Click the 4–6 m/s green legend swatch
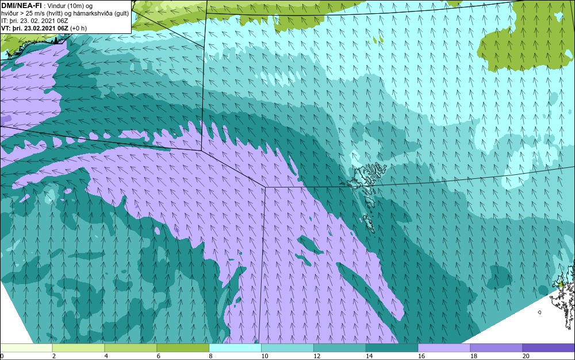The image size is (575, 360). click(131, 347)
